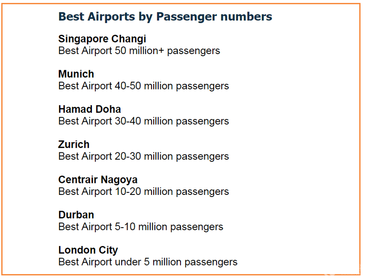Click 'Best Airport under 5 million passengers' line
Image resolution: width=366 pixels, height=280 pixels.
point(148,262)
